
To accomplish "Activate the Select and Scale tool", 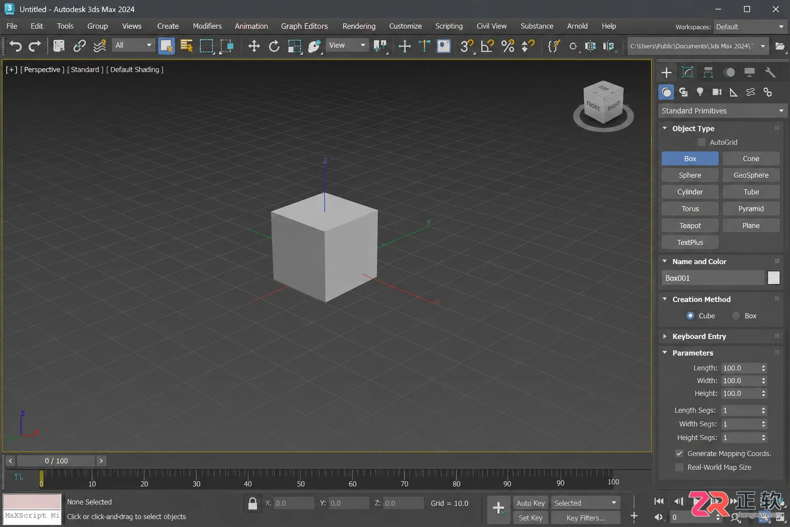I will 295,46.
